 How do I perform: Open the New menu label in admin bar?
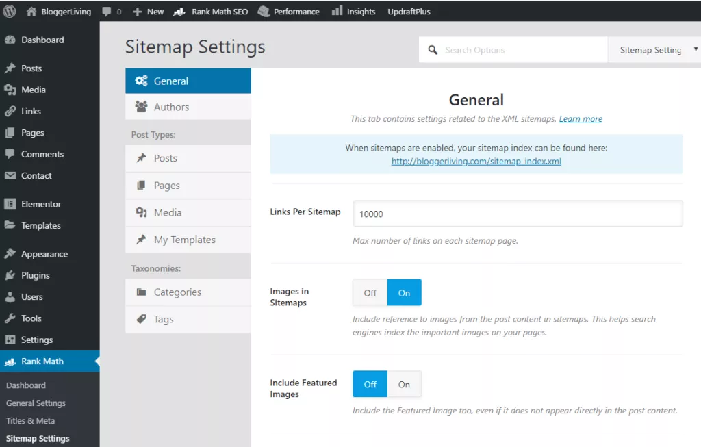[x=155, y=12]
